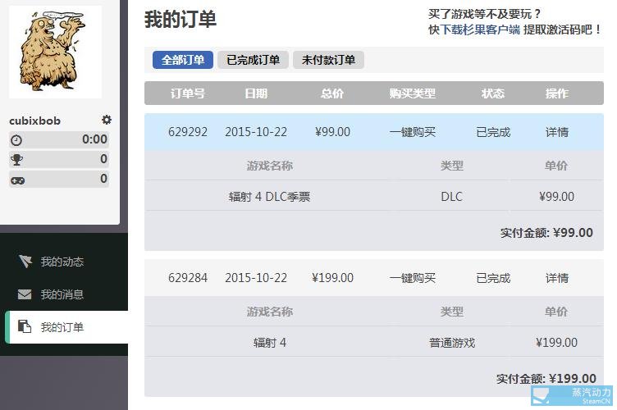The width and height of the screenshot is (617, 410).
Task: Click 一键购买 in order 629284 row
Action: 413,278
